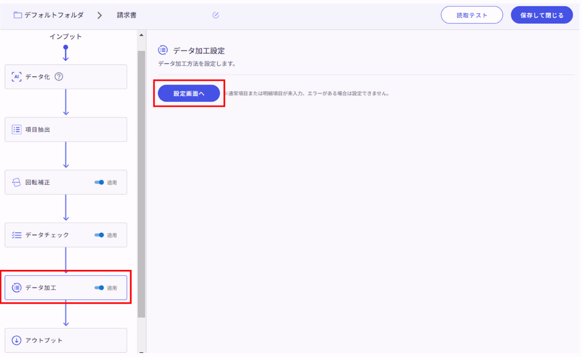Image resolution: width=582 pixels, height=357 pixels.
Task: Open the 設定画面へ settings screen
Action: (x=189, y=94)
